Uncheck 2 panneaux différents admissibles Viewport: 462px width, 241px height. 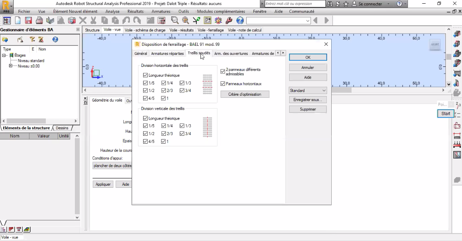223,71
